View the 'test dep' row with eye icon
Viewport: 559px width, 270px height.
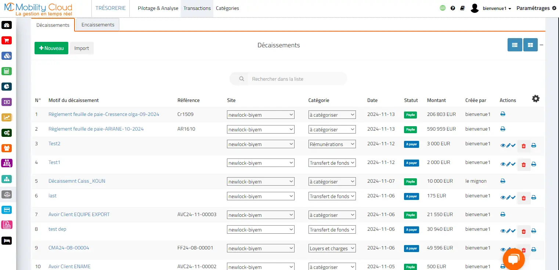503,231
